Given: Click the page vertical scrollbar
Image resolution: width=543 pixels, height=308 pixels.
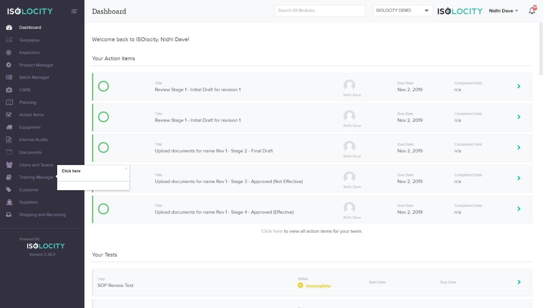Looking at the screenshot, I should click(x=541, y=49).
